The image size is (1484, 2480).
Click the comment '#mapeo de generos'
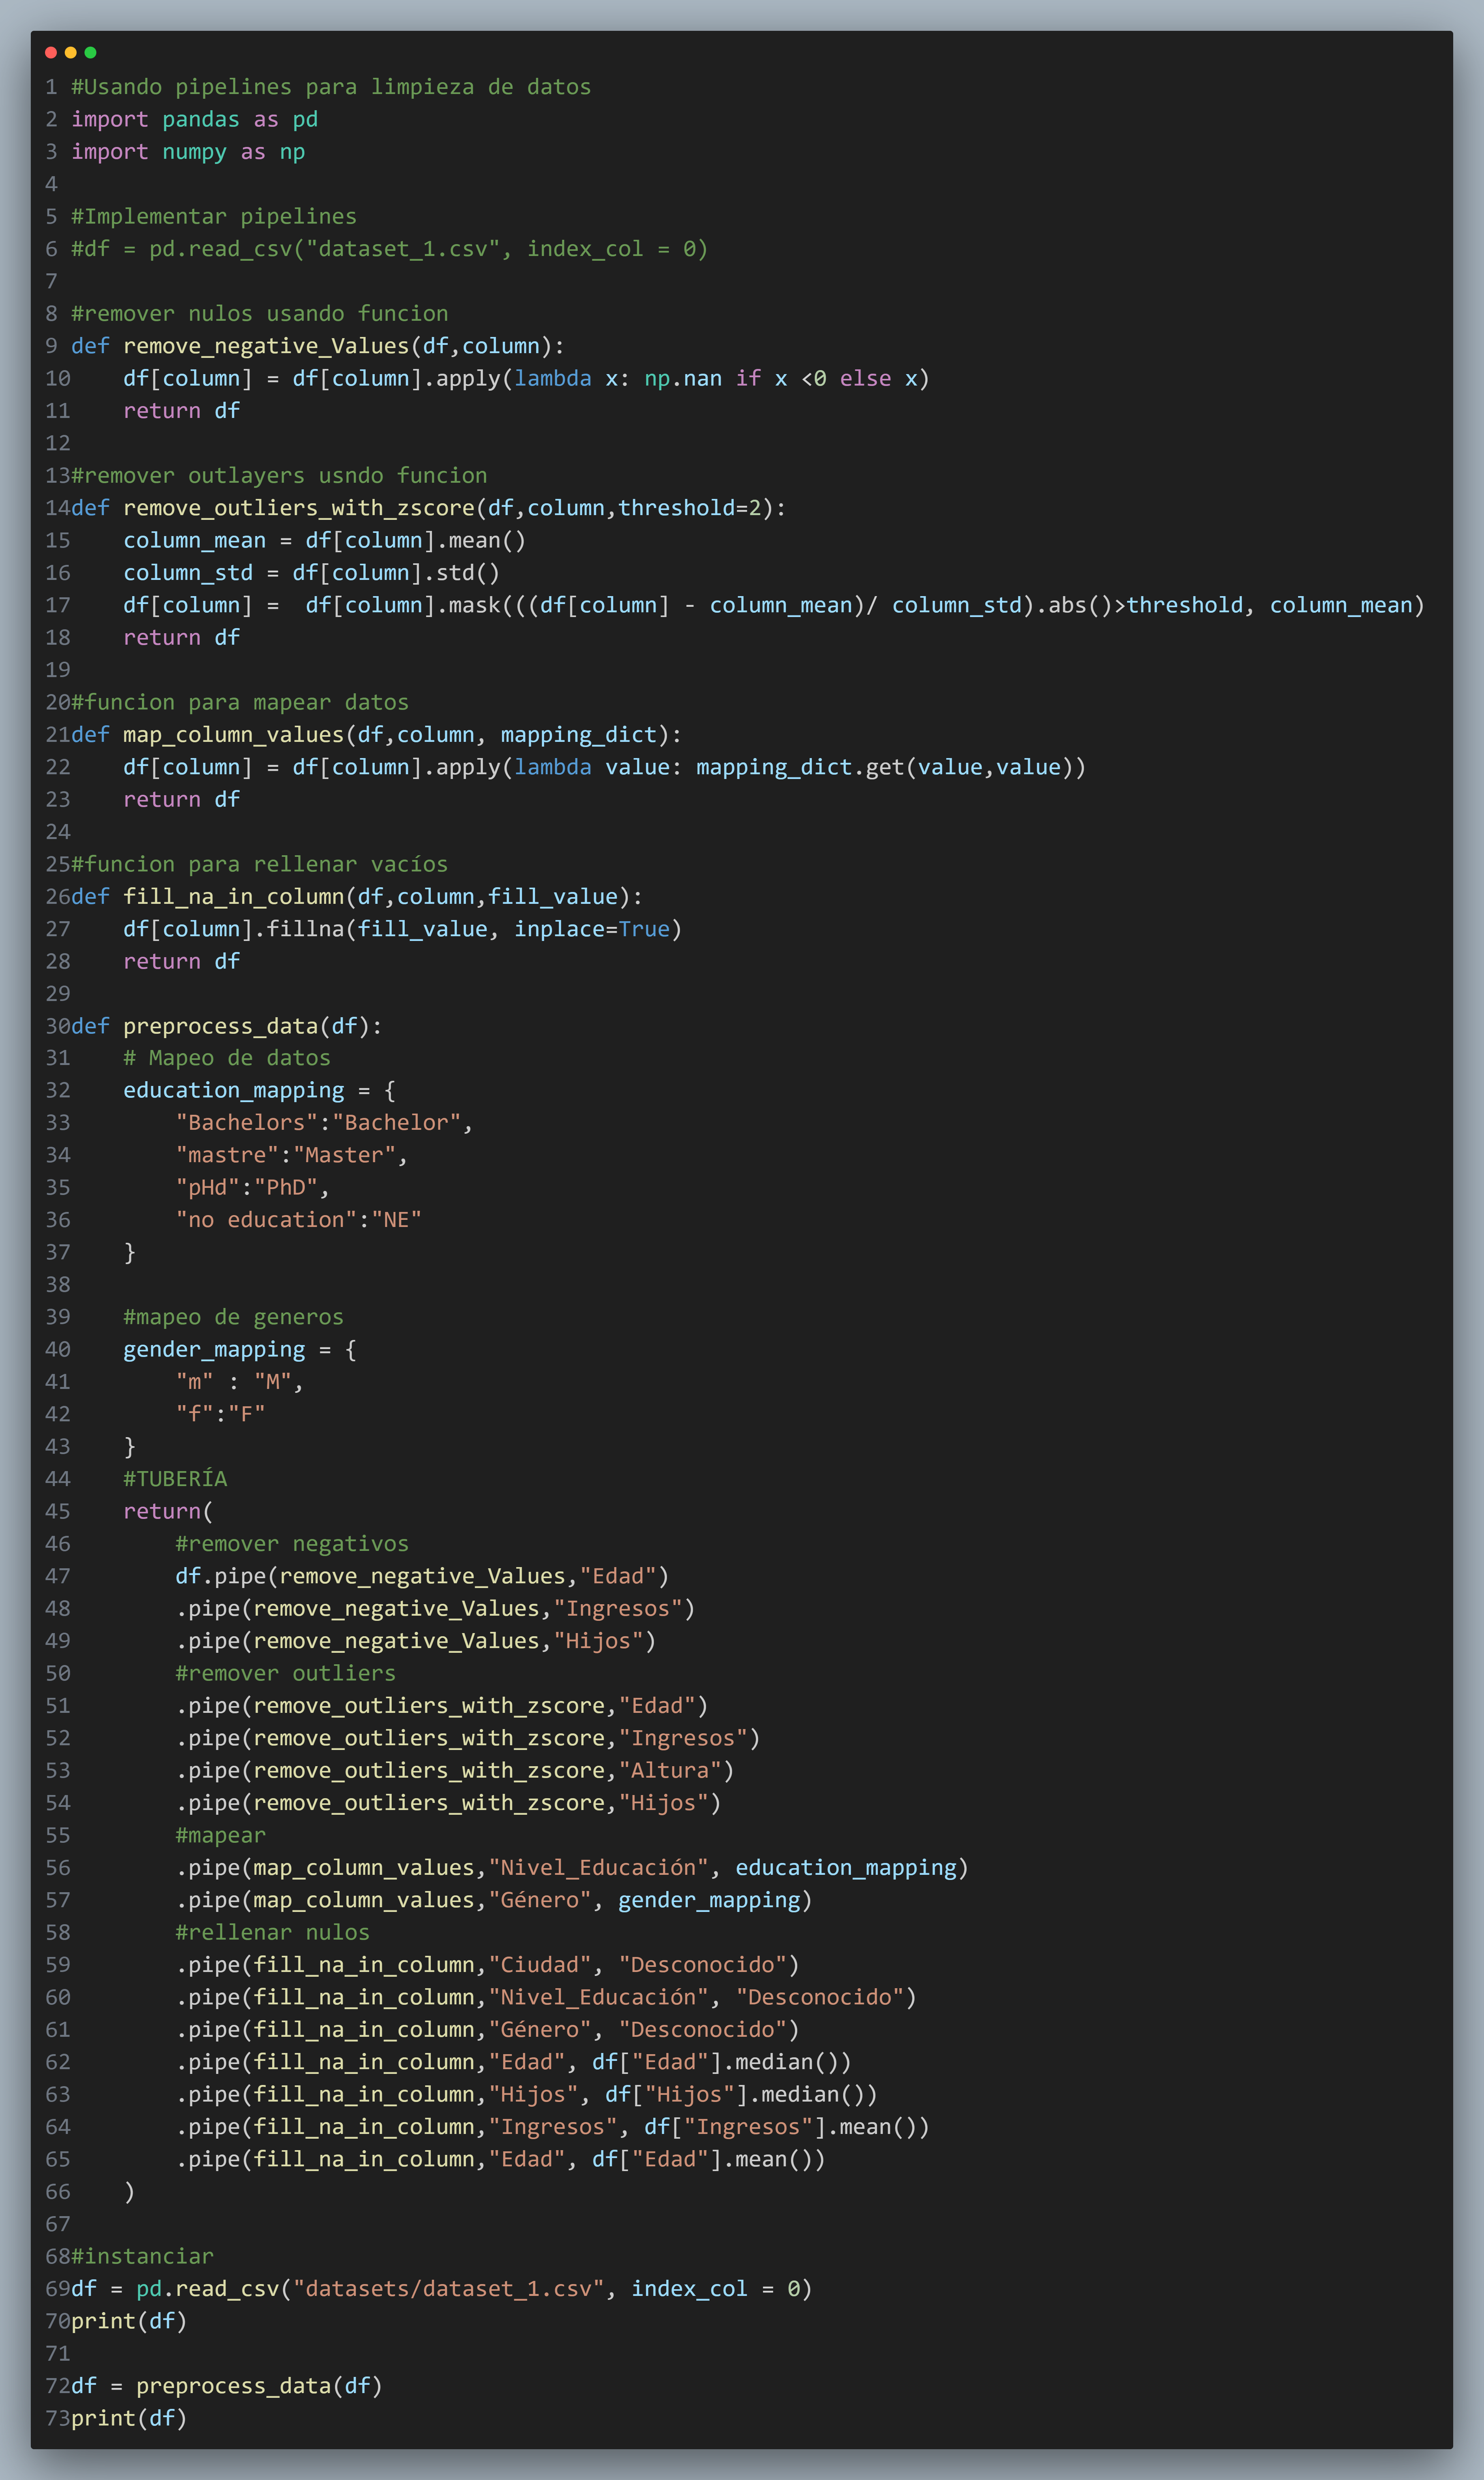(234, 1317)
